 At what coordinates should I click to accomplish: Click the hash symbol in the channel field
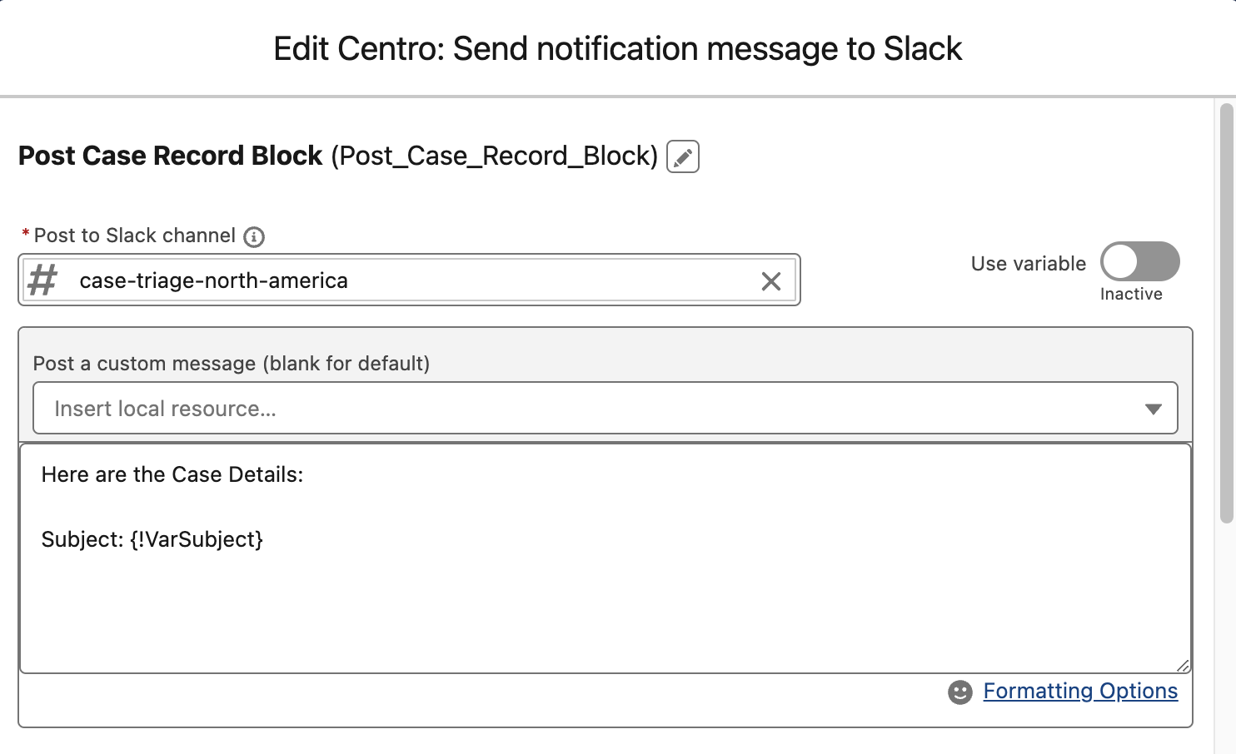(x=42, y=280)
